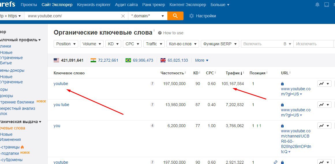Click the info icon next to Частотность header

[185, 73]
